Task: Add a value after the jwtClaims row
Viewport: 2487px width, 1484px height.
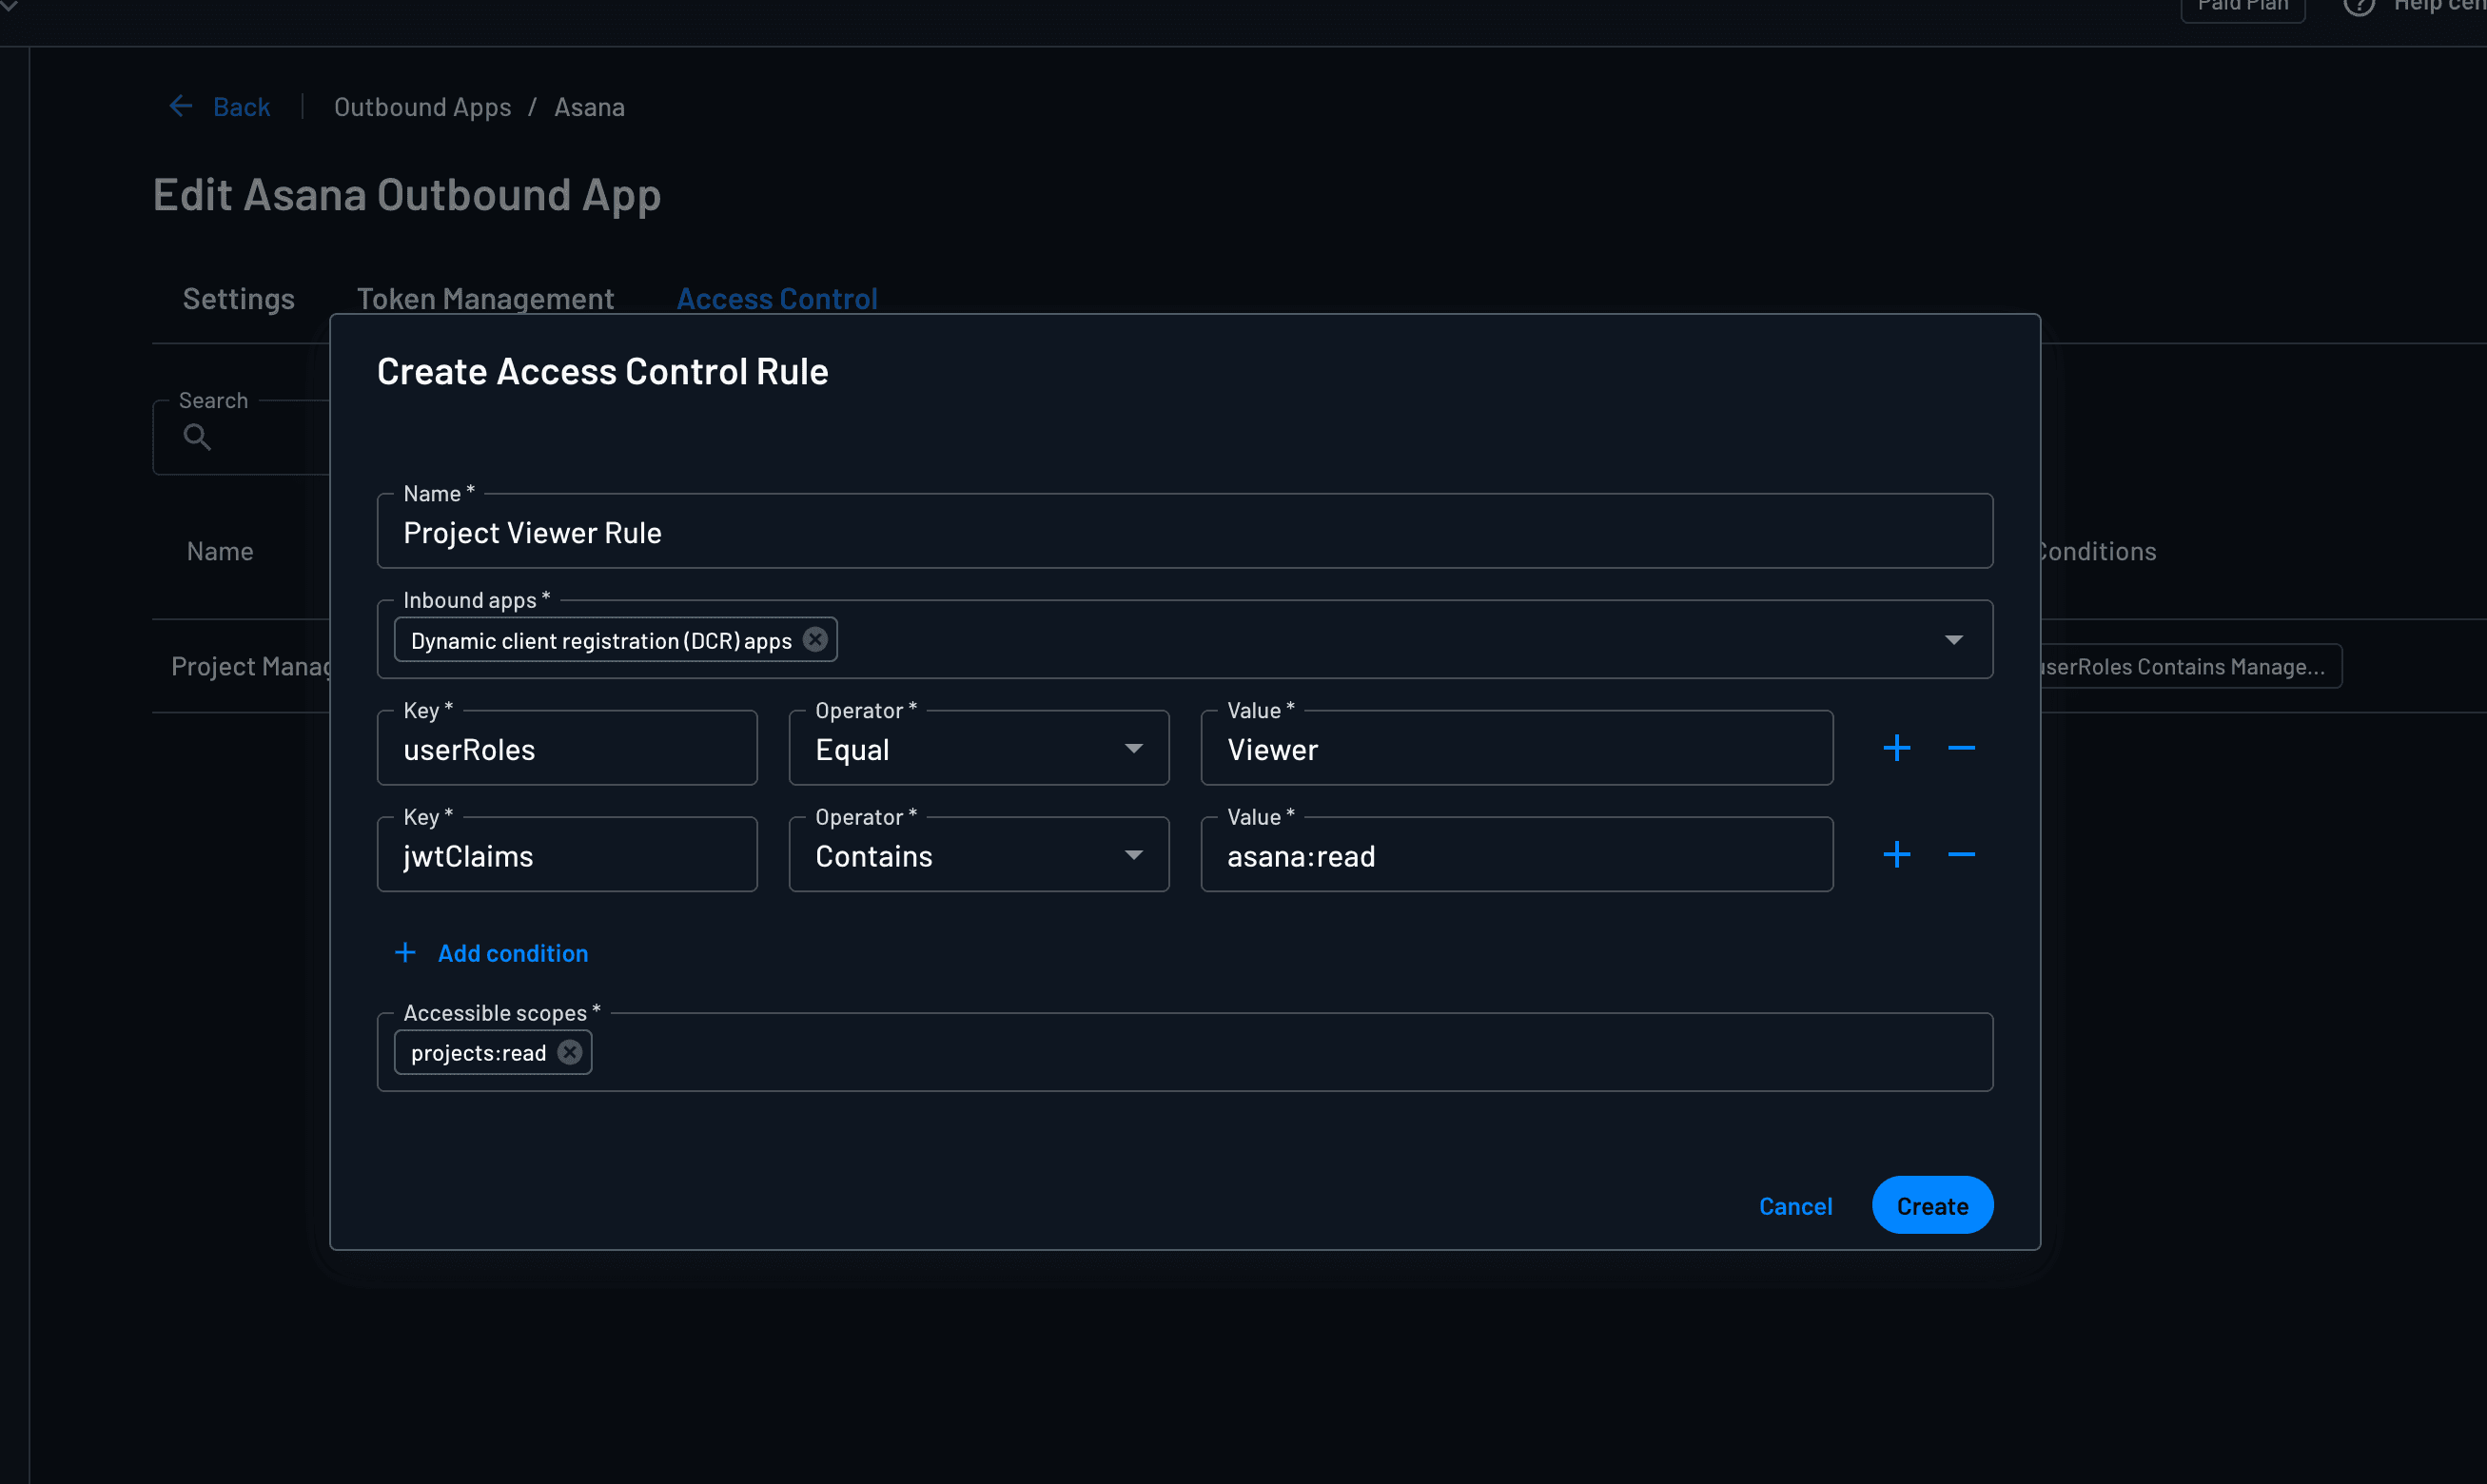Action: (x=1896, y=854)
